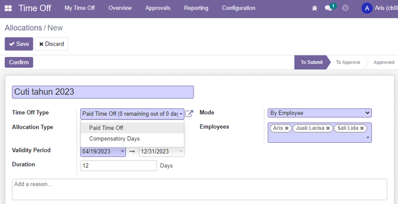Open the apps grid menu icon
398x204 pixels.
(x=8, y=8)
